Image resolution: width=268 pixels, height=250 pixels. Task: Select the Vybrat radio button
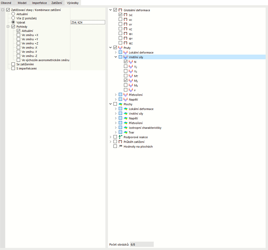13,22
